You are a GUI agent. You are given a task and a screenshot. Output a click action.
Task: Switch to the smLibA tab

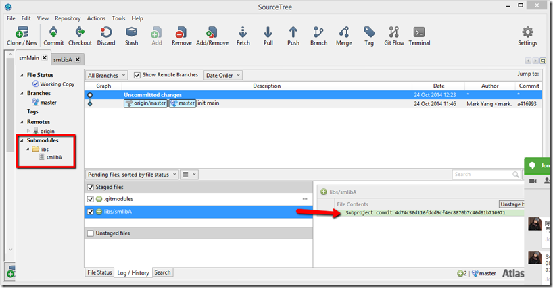[x=63, y=60]
